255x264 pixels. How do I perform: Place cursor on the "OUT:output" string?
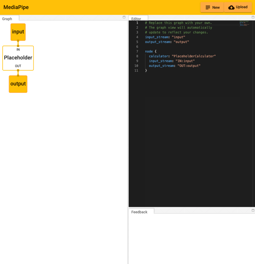(x=189, y=66)
